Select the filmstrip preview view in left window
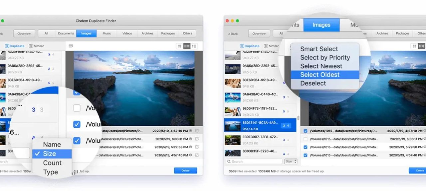Screen dimensions: 426x191 187,46
